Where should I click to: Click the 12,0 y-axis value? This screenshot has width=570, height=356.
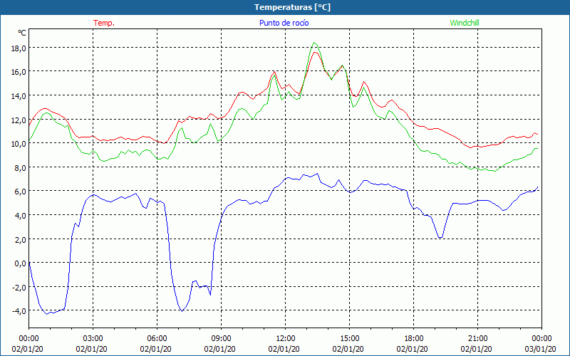pyautogui.click(x=19, y=120)
